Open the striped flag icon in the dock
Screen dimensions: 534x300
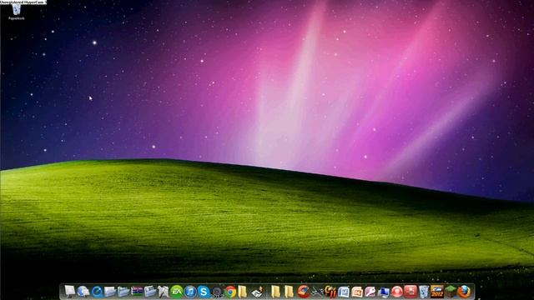(x=137, y=292)
